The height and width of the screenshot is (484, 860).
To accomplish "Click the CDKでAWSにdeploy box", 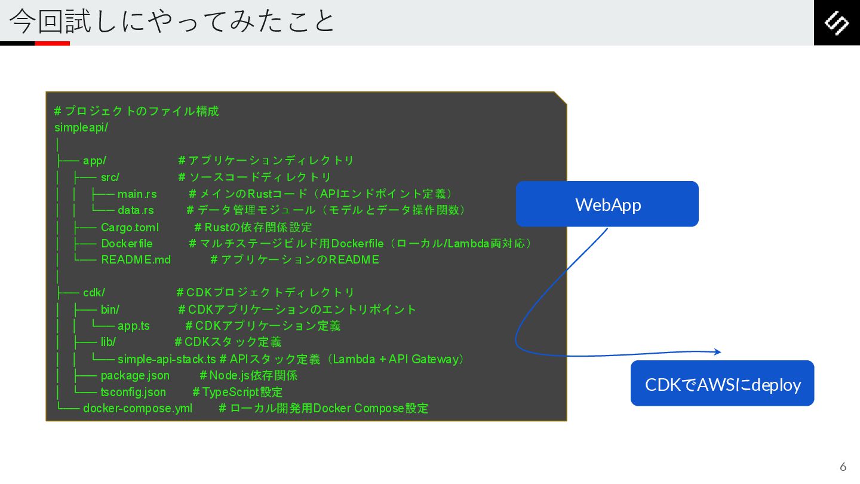I will click(723, 384).
